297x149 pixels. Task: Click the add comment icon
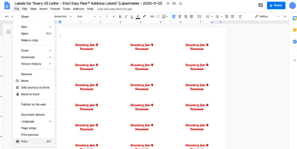(158, 17)
